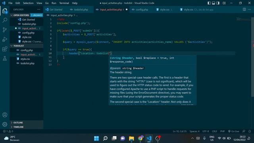Open Source Control view
This screenshot has width=254, height=143.
(5, 30)
